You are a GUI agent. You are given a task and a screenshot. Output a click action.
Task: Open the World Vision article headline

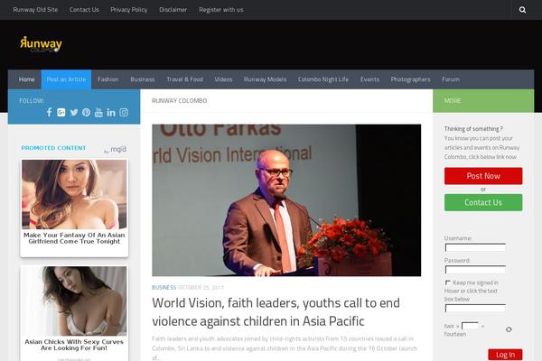276,312
